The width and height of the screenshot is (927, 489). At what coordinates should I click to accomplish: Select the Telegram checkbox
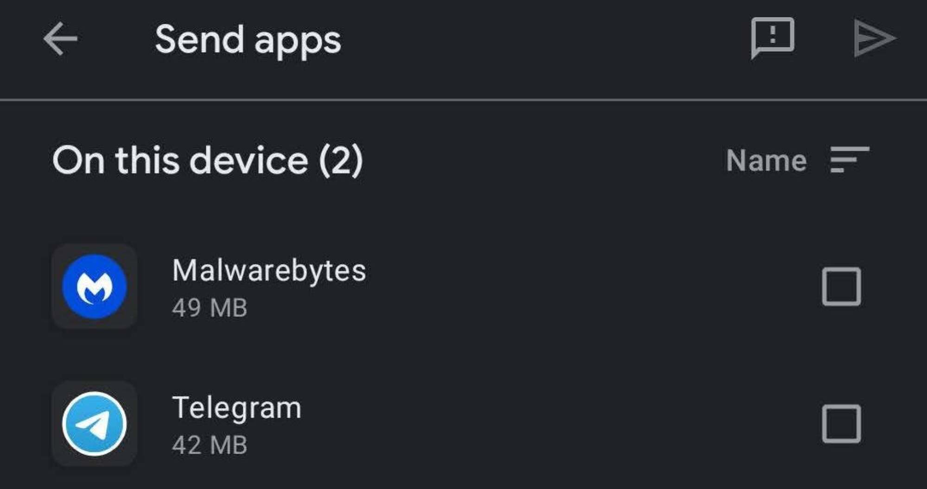pos(841,424)
